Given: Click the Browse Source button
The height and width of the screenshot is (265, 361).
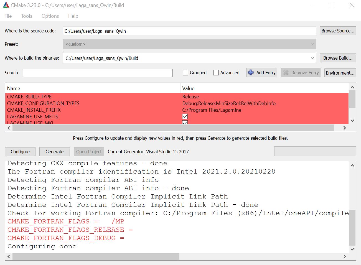Looking at the screenshot, I should click(338, 31).
